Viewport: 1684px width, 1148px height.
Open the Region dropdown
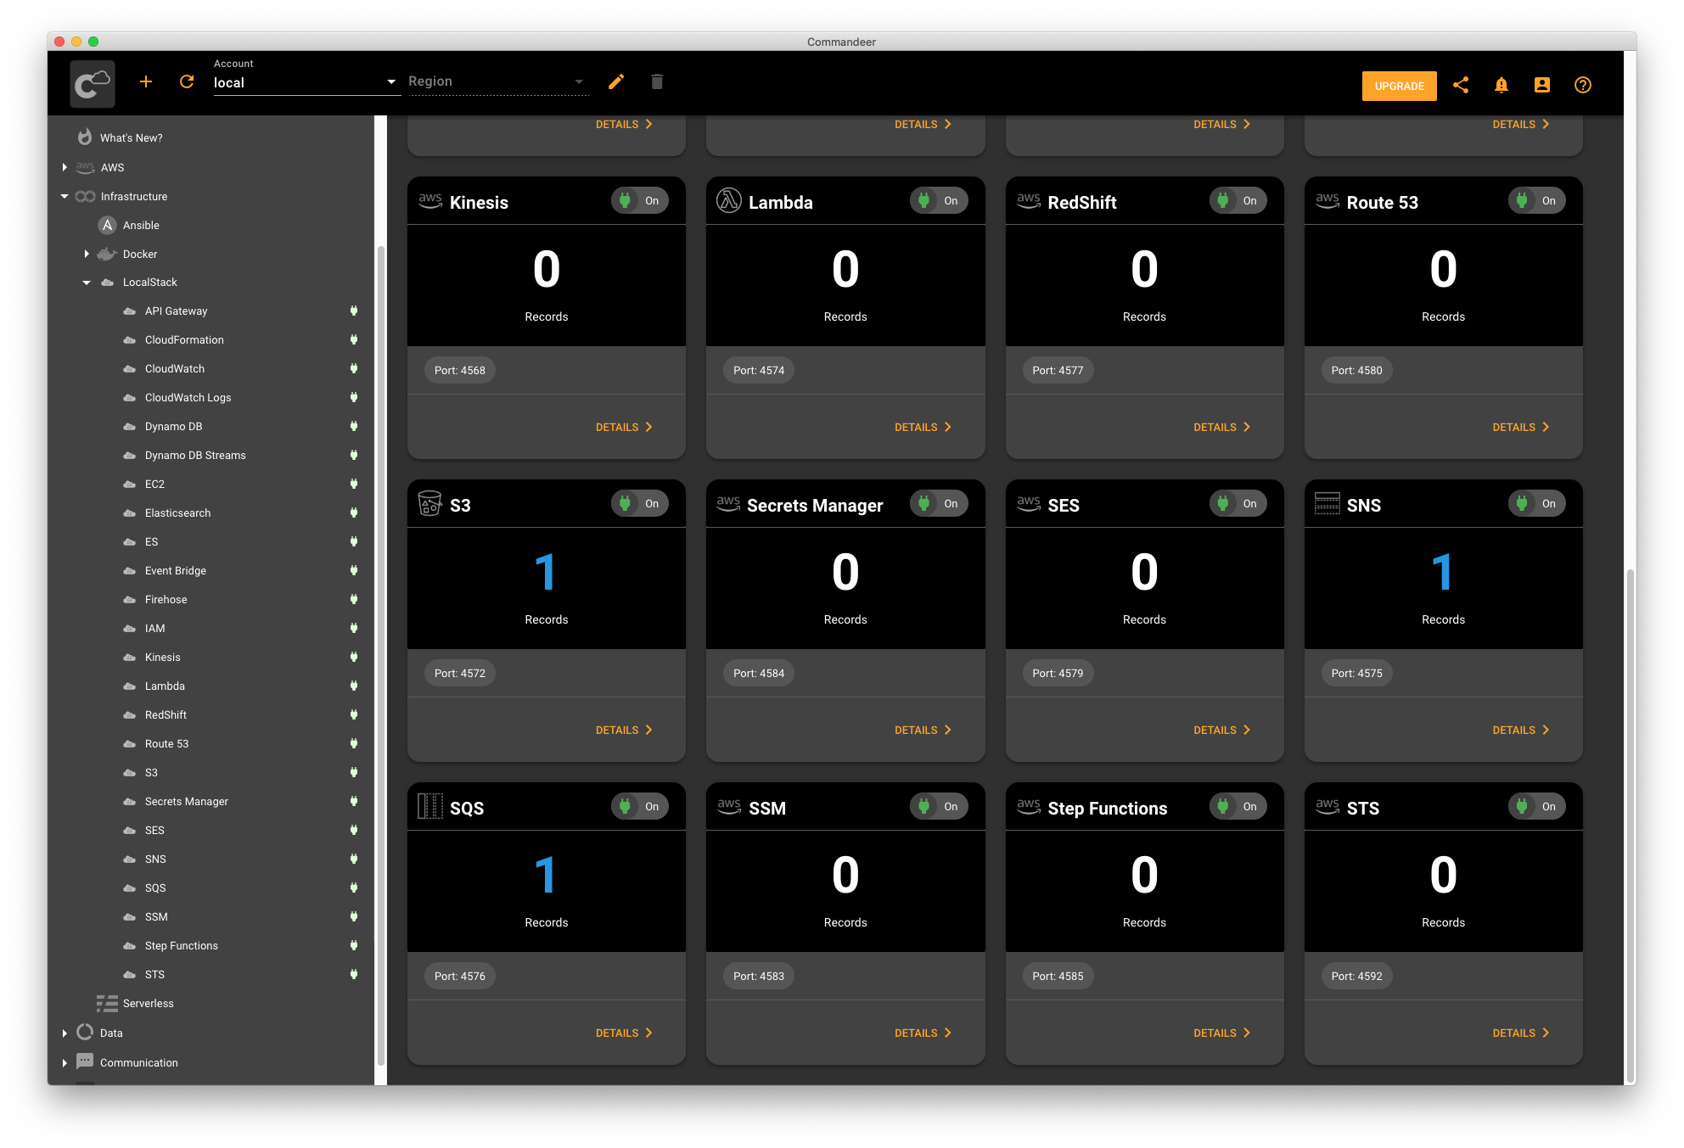click(498, 82)
